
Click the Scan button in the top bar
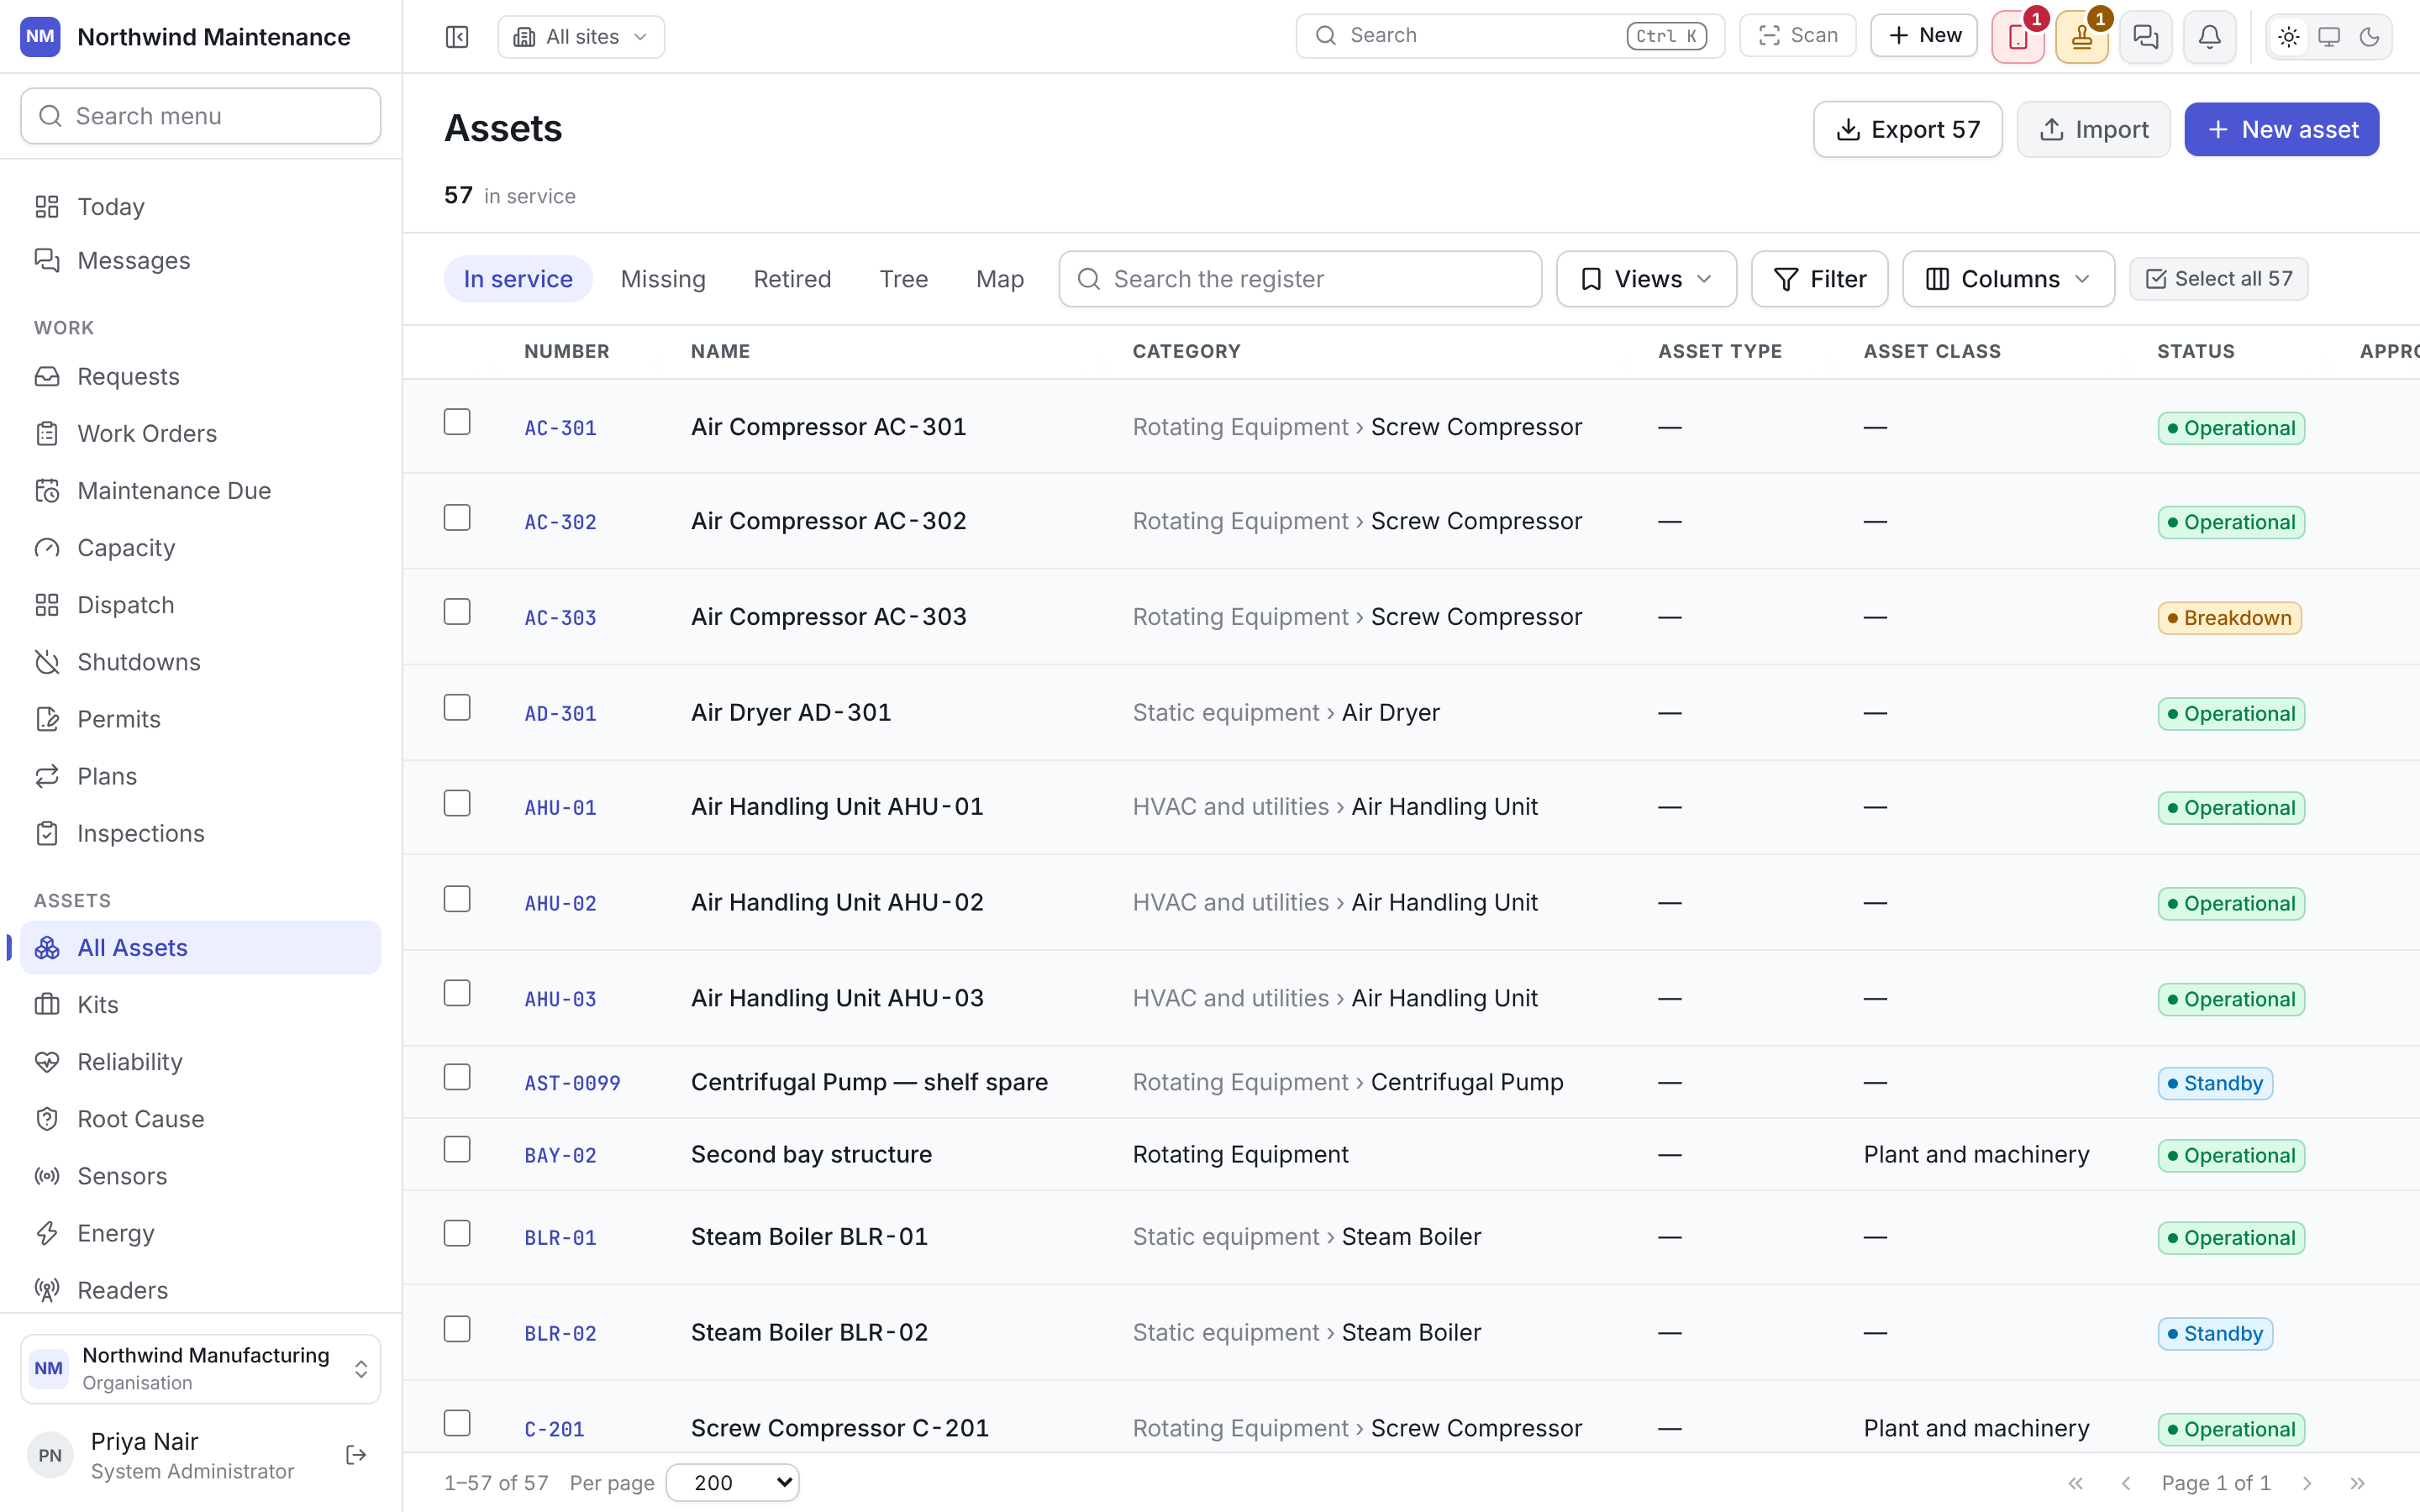[x=1797, y=36]
